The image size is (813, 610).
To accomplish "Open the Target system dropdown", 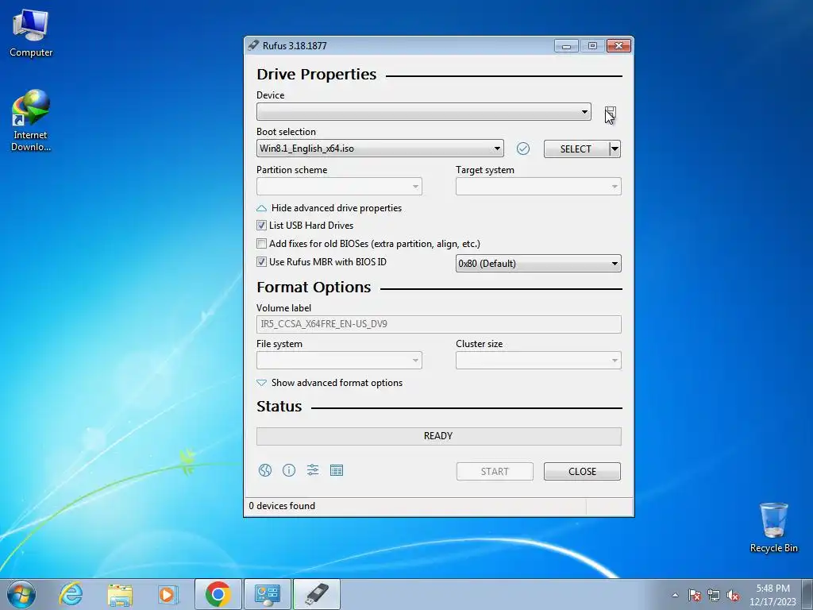I will [538, 187].
